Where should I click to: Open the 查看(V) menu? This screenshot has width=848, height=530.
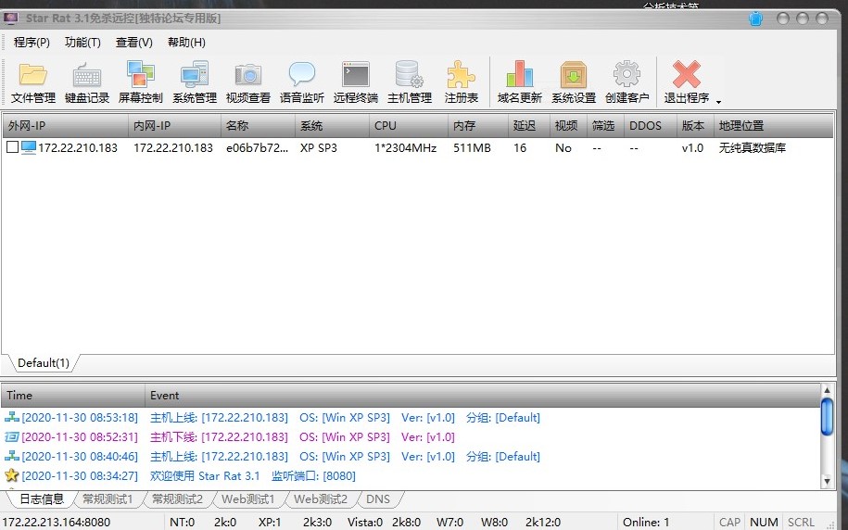click(x=134, y=43)
